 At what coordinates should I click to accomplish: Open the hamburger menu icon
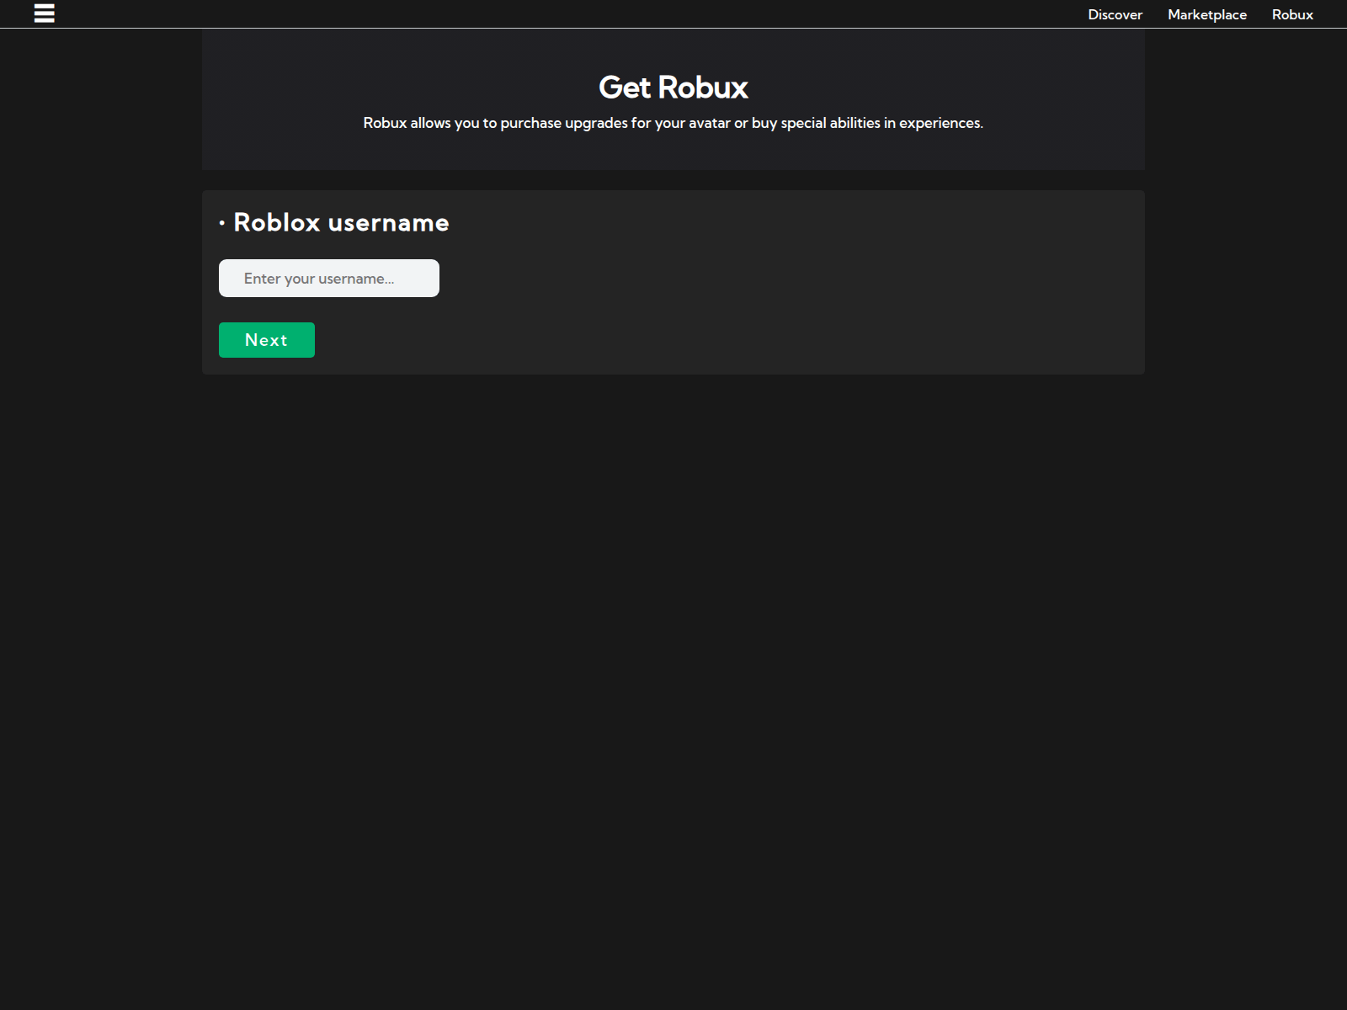click(44, 13)
